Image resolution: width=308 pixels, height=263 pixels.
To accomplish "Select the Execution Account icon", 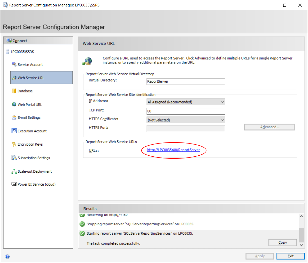I will 14,131.
